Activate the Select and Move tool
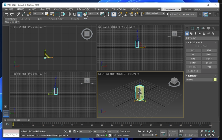222x140 pixels. pyautogui.click(x=69, y=14)
